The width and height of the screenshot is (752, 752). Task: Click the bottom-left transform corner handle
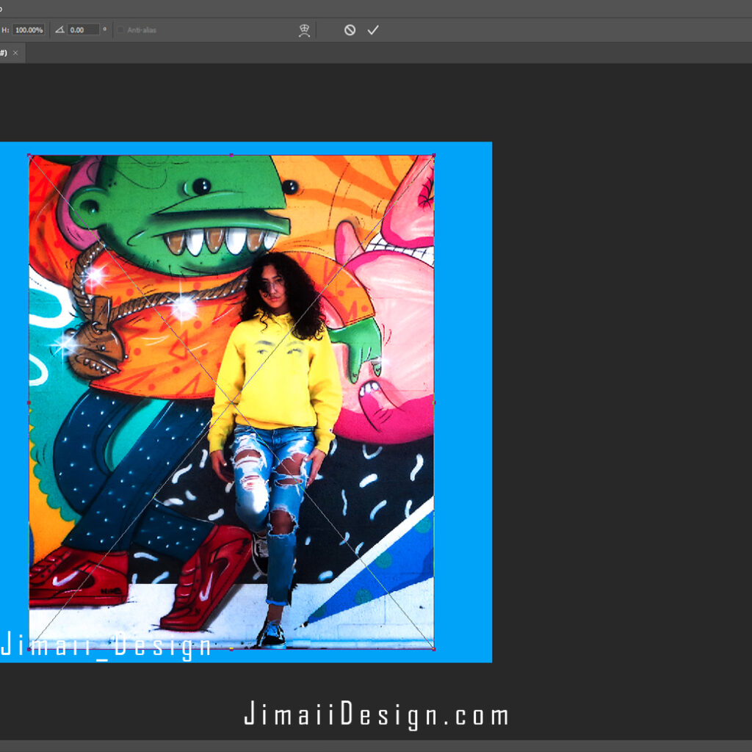click(x=30, y=648)
